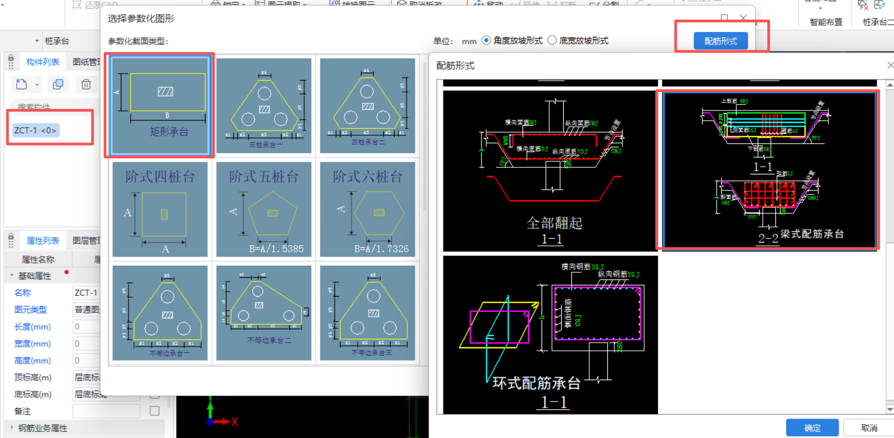Close the 选择参数化图形 dialog
The image size is (894, 438).
coord(743,18)
